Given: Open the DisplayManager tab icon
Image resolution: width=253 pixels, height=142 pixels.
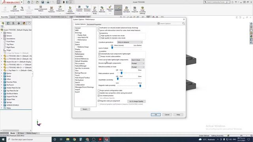Looking at the screenshot, I should coord(24,23).
